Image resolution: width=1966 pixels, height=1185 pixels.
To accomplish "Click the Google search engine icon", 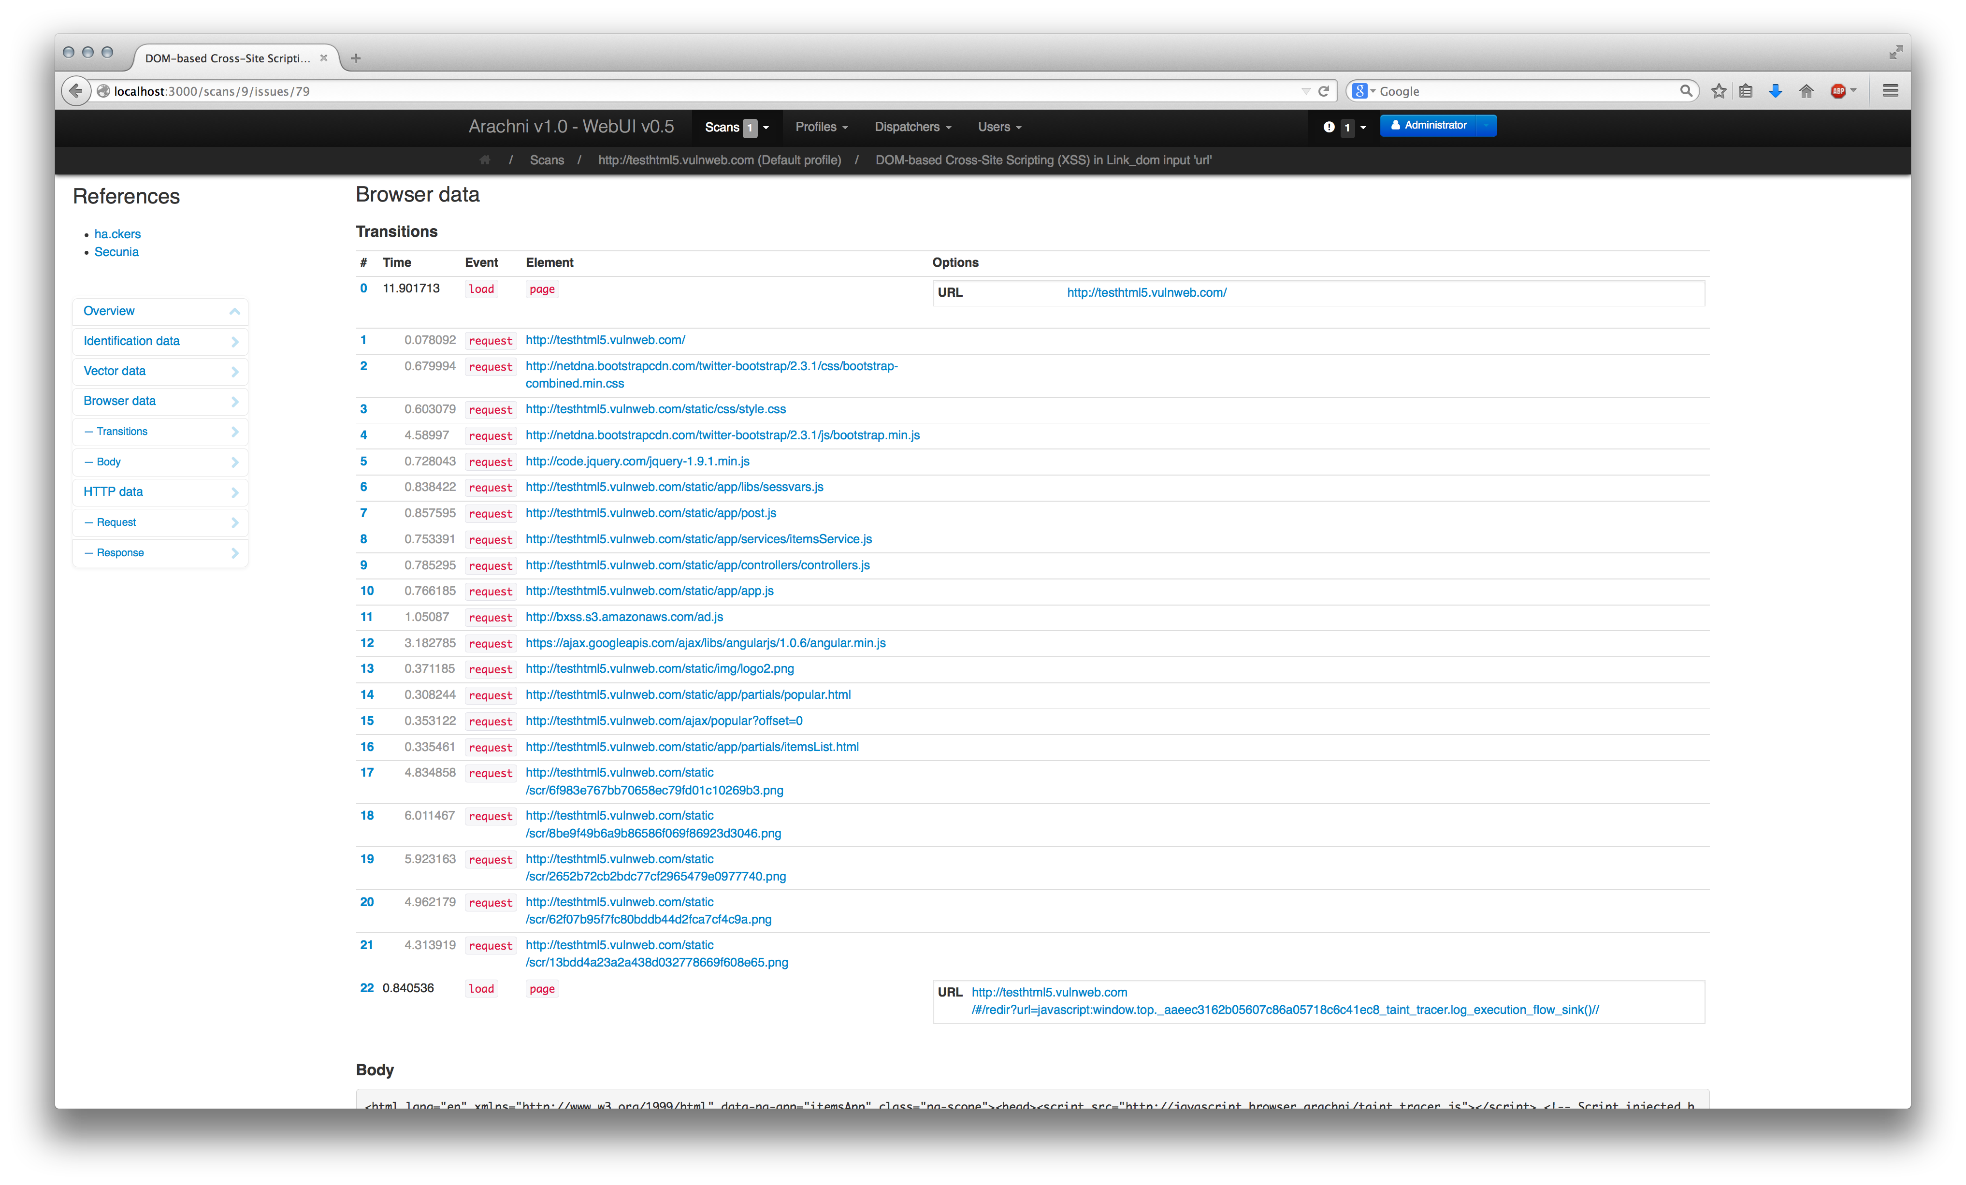I will tap(1360, 91).
